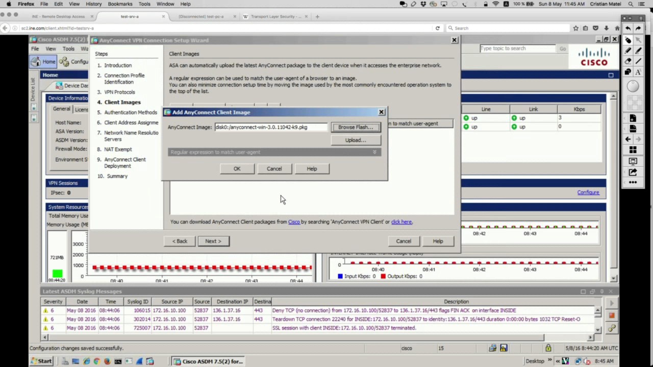Open Firefox from taskbar quick launch
653x367 pixels.
point(107,361)
